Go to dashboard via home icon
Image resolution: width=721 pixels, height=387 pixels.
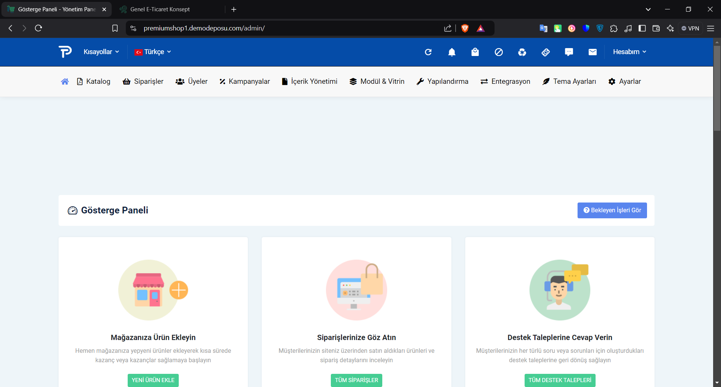(x=65, y=82)
